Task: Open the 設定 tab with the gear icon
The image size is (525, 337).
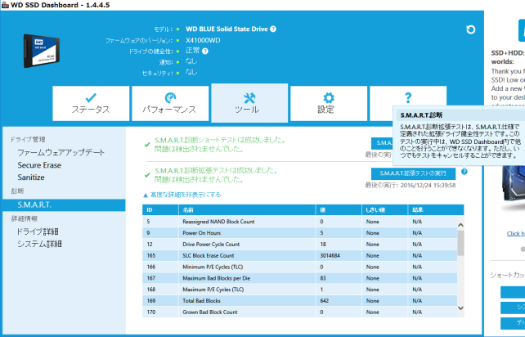Action: 325,102
